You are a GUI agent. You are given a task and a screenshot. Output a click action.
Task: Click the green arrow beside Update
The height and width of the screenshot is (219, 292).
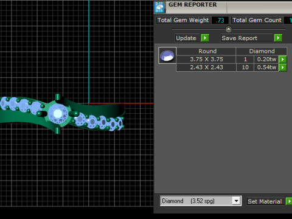pos(205,38)
